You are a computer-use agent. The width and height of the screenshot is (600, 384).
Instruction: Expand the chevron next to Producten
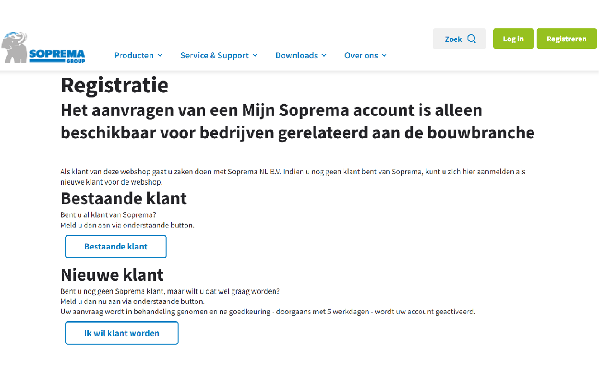tap(160, 56)
